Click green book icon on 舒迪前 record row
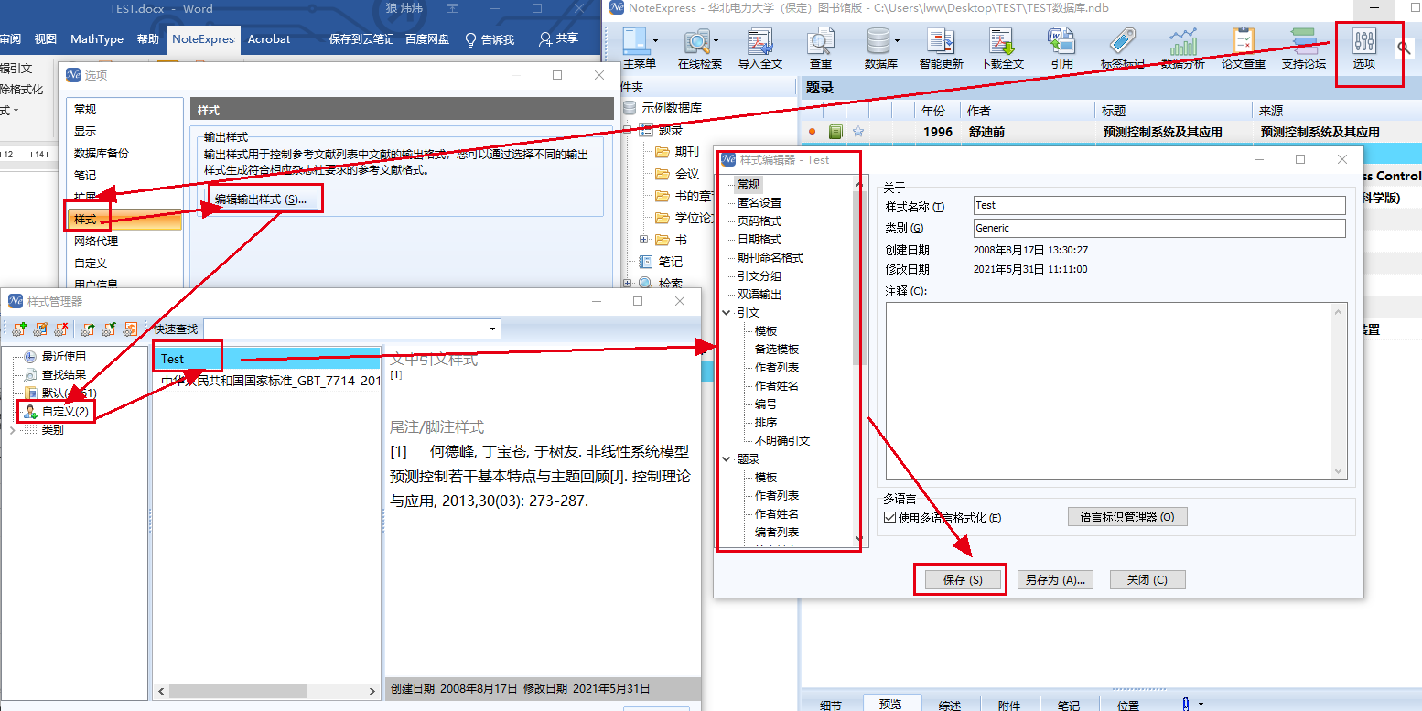Screen dimensions: 1422x711 [x=835, y=132]
